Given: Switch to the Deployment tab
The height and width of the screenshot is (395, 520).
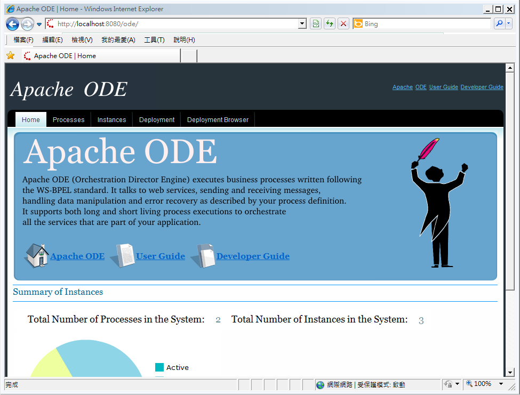Looking at the screenshot, I should 157,119.
